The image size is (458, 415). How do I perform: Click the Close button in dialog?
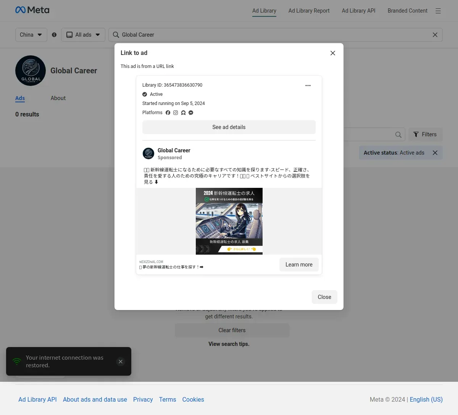[x=324, y=297]
